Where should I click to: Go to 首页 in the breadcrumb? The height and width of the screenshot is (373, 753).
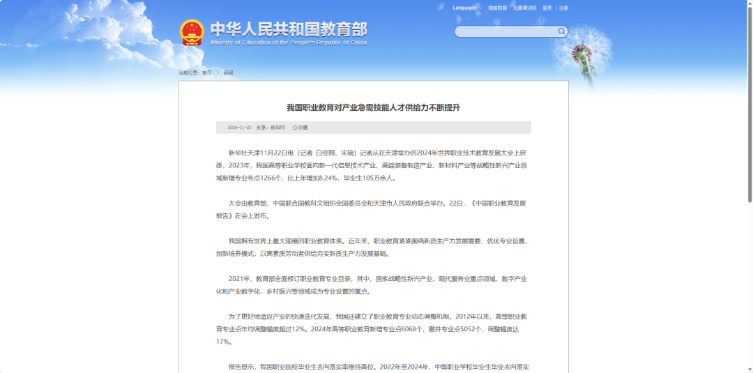tap(206, 73)
